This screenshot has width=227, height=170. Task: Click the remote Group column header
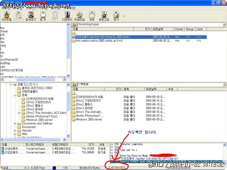click(190, 29)
